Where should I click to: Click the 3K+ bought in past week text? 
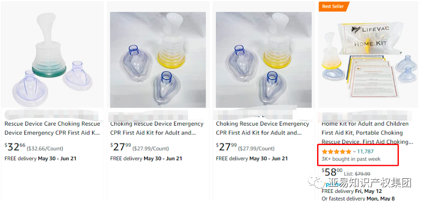click(x=351, y=159)
